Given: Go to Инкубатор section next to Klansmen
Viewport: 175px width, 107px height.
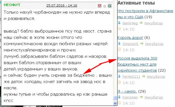Looking at the screenshot, I should point(154,97).
